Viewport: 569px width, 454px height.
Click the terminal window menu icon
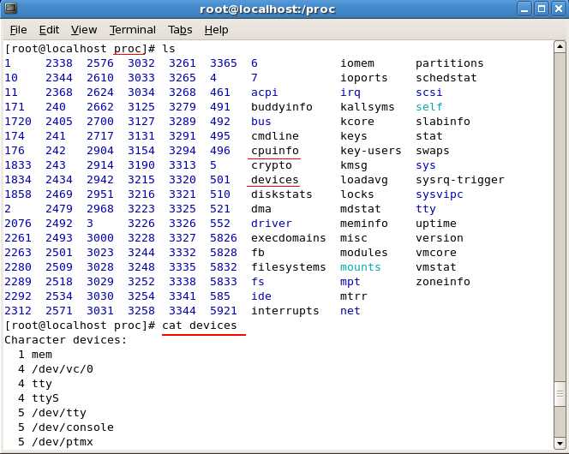pyautogui.click(x=10, y=8)
